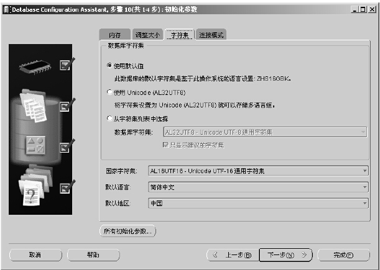Click the 国家字符集: label

click(x=121, y=171)
